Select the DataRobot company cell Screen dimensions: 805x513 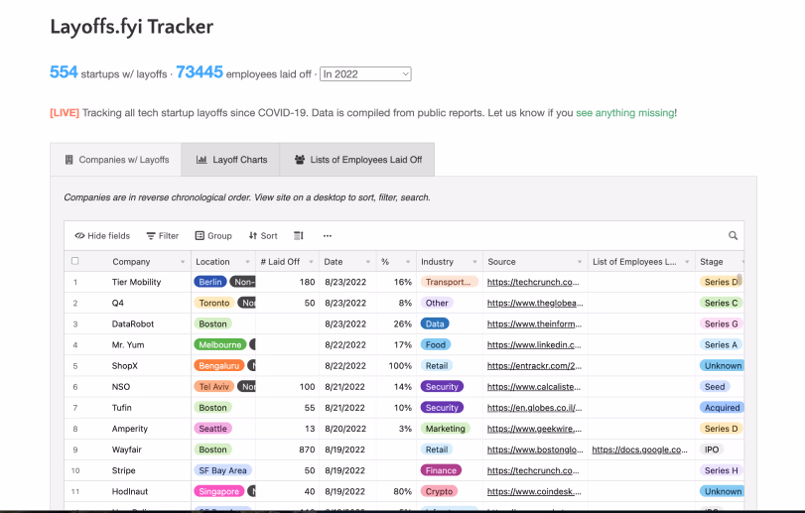[132, 324]
